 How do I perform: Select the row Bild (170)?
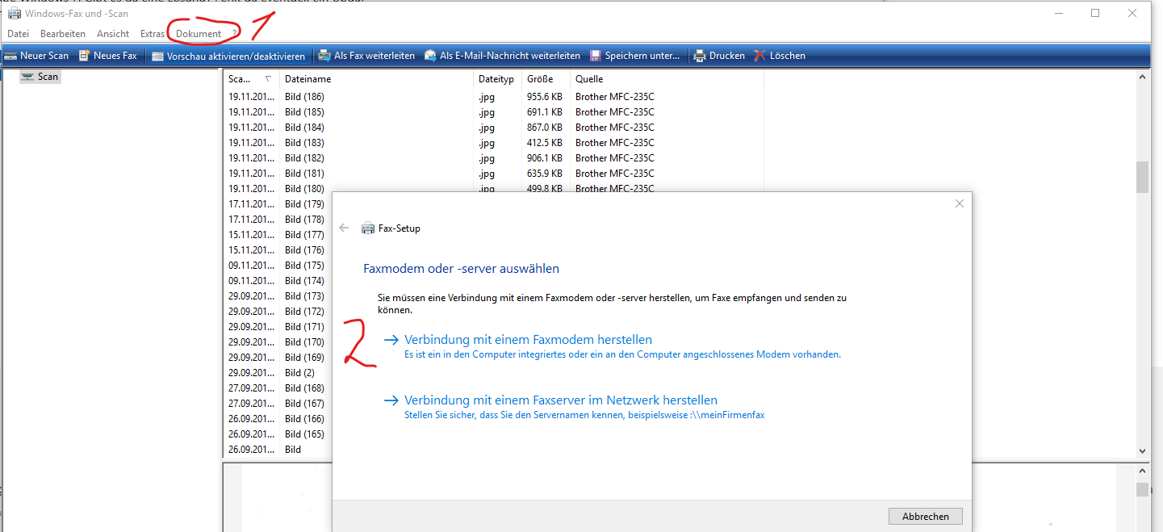coord(278,342)
